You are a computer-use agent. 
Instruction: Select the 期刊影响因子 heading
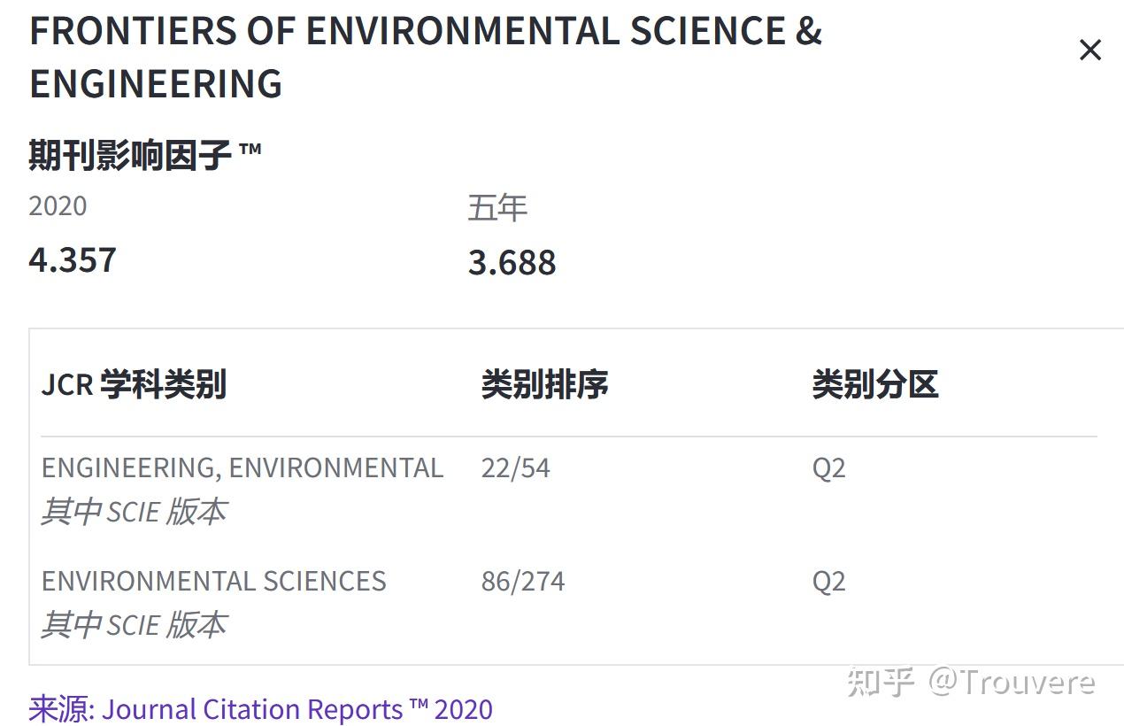point(145,156)
